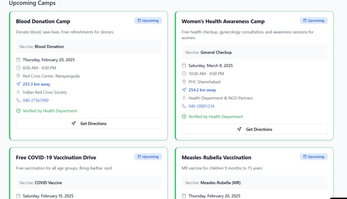Viewport: 347px width, 199px height.
Task: Click the date Saturday, March 8, 2025
Action: point(211,66)
